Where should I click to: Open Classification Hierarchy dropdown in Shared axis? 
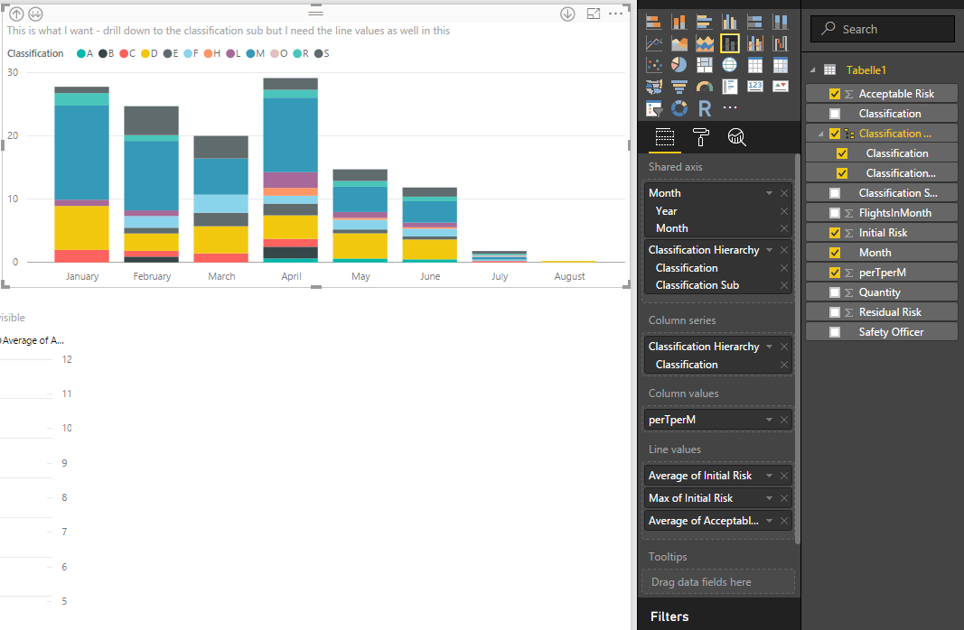pyautogui.click(x=769, y=250)
